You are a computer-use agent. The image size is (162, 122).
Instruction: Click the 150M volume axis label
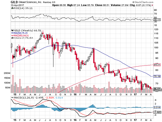[7, 78]
